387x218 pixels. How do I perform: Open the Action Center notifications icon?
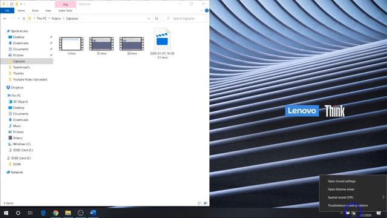[379, 213]
